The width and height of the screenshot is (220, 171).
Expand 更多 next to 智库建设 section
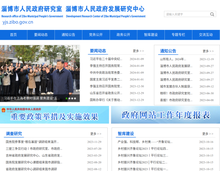pyautogui.click(x=208, y=134)
